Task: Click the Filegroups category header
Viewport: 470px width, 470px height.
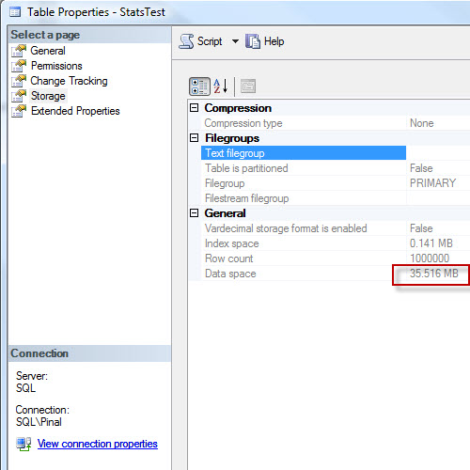Action: [x=232, y=138]
